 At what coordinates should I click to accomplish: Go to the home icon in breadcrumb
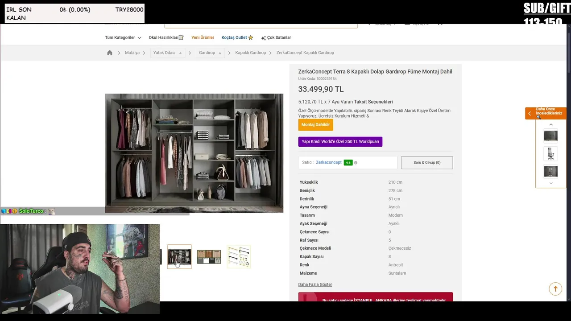[x=110, y=53]
